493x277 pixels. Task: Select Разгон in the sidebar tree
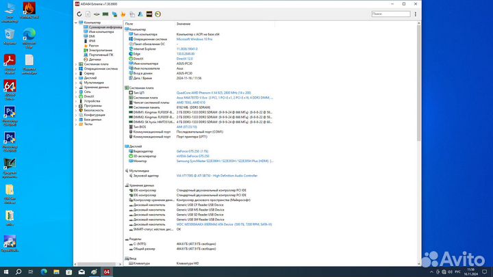[x=93, y=46]
